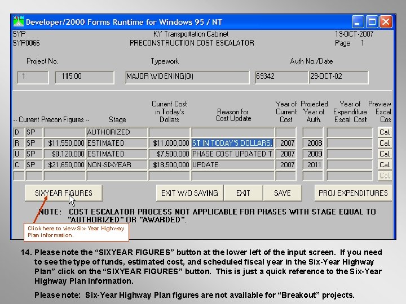The height and width of the screenshot is (304, 406).
Task: Select the 115.00 project number field
Action: pos(85,77)
